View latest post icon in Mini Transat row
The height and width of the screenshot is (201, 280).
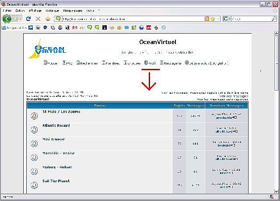click(233, 145)
